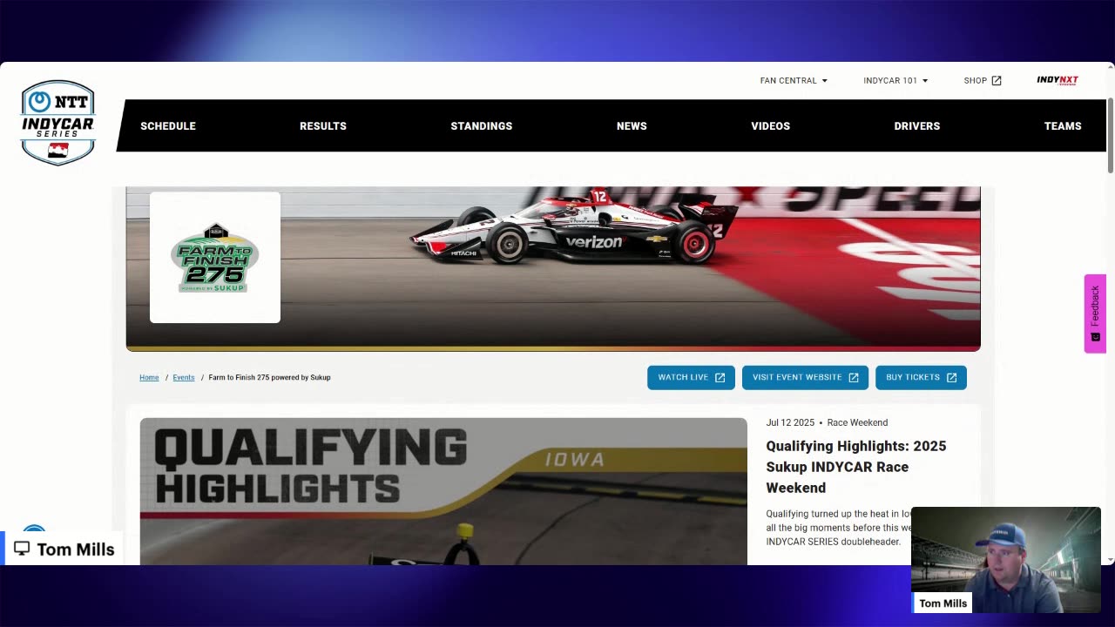Viewport: 1115px width, 627px height.
Task: Open the Standings menu
Action: click(x=482, y=126)
